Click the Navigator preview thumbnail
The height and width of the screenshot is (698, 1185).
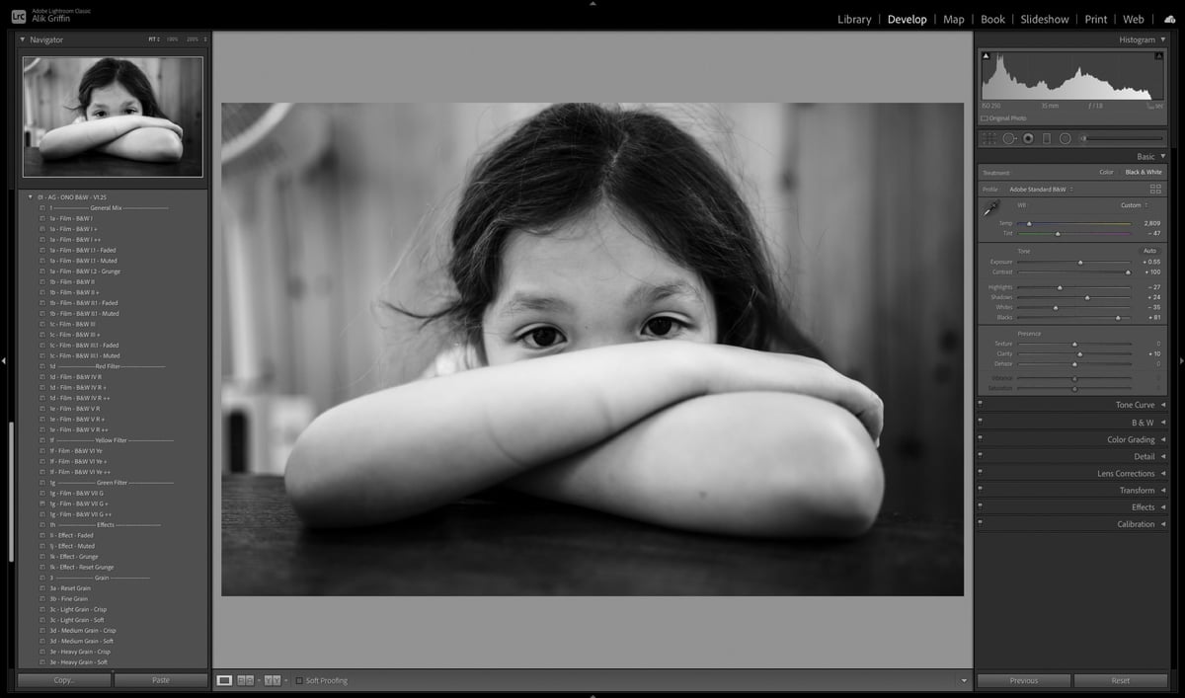point(112,116)
